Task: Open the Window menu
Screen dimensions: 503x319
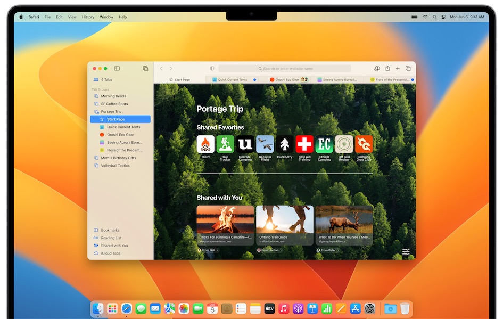Action: pos(106,17)
